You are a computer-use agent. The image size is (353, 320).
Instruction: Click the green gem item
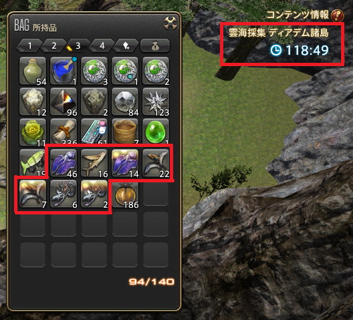point(156,132)
